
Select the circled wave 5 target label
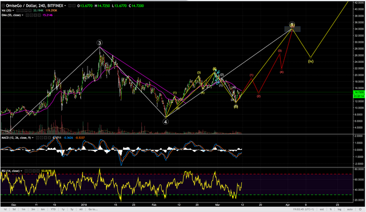coord(292,25)
